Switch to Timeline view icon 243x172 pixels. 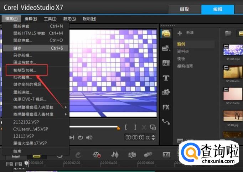pos(37,156)
